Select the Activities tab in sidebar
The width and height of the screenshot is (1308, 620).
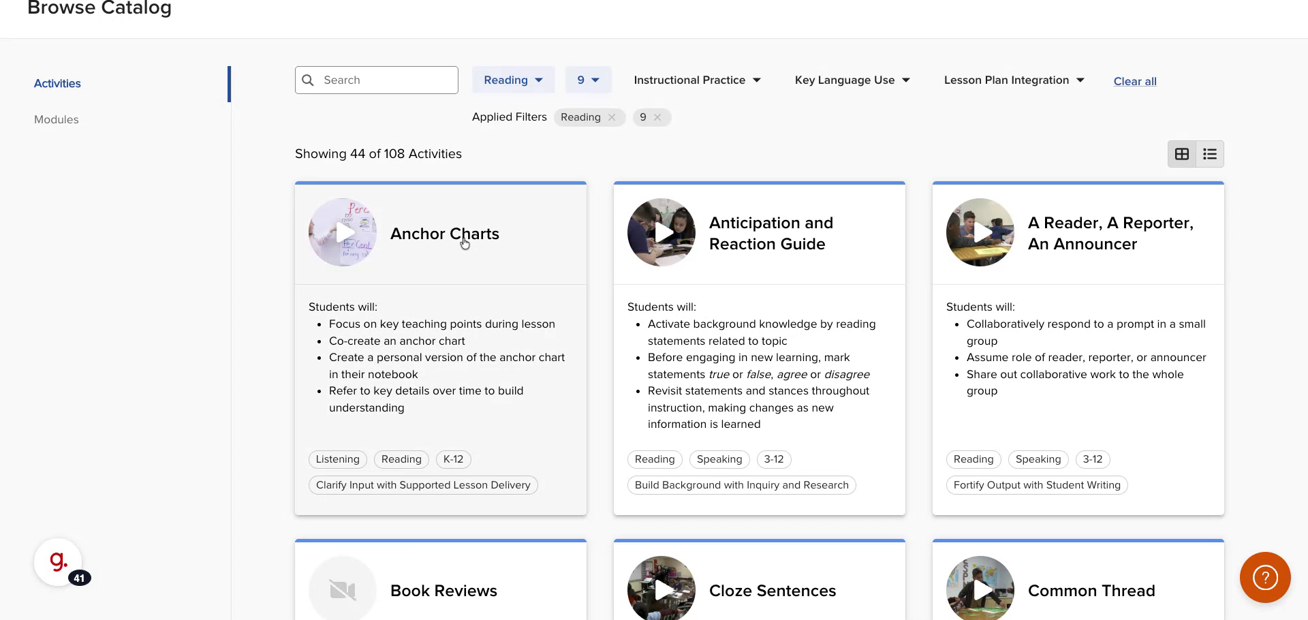click(x=57, y=83)
